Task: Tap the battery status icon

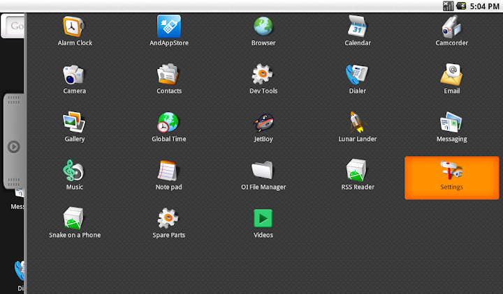Action: [x=461, y=6]
